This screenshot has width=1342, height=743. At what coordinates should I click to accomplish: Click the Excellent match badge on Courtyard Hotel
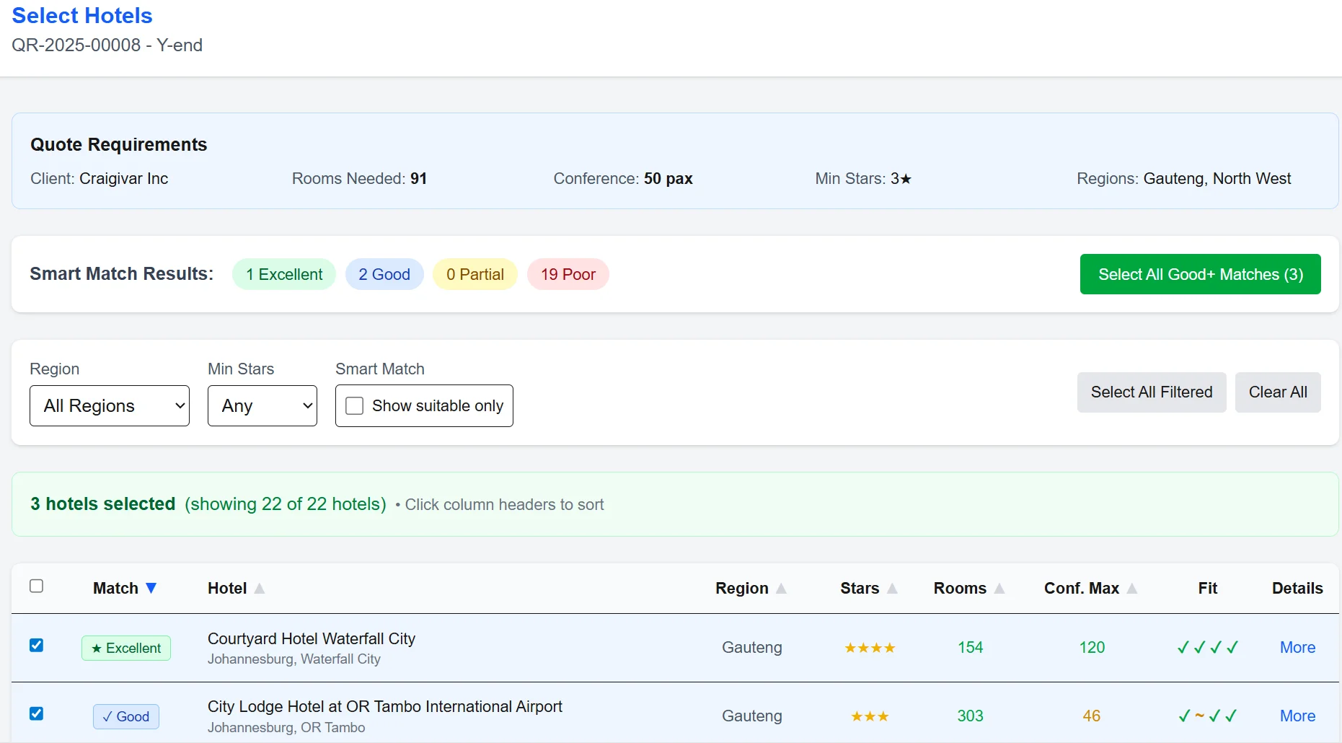126,648
